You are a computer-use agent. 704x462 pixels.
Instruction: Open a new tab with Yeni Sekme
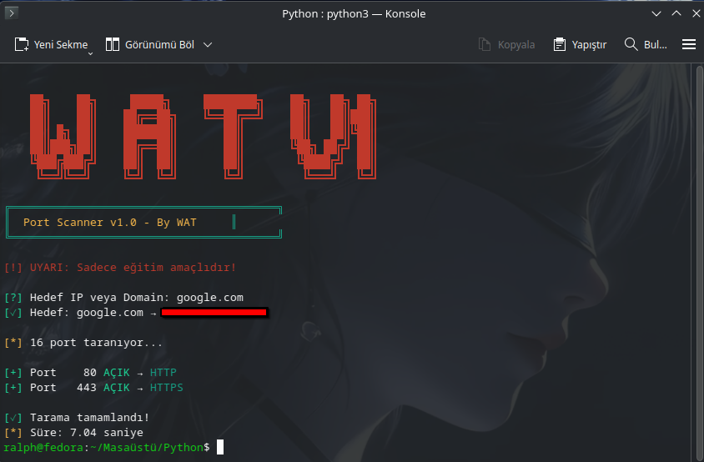pos(51,44)
